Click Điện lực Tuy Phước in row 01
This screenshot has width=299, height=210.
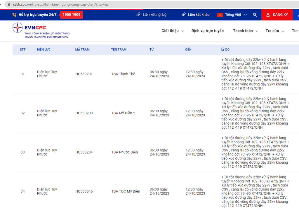click(x=47, y=74)
